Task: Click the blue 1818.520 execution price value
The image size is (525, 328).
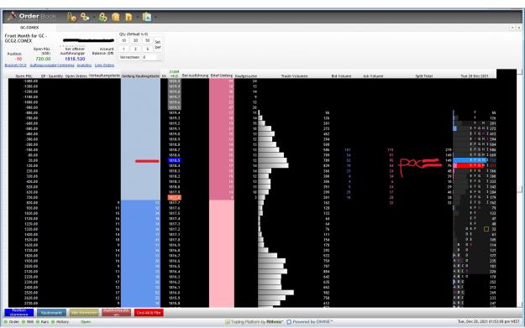Action: pos(75,59)
